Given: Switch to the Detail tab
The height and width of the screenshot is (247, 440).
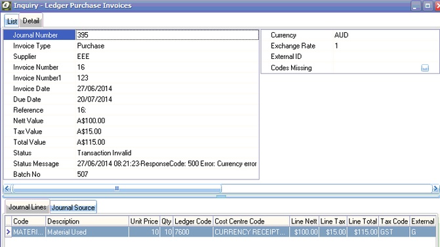Looking at the screenshot, I should coord(31,21).
